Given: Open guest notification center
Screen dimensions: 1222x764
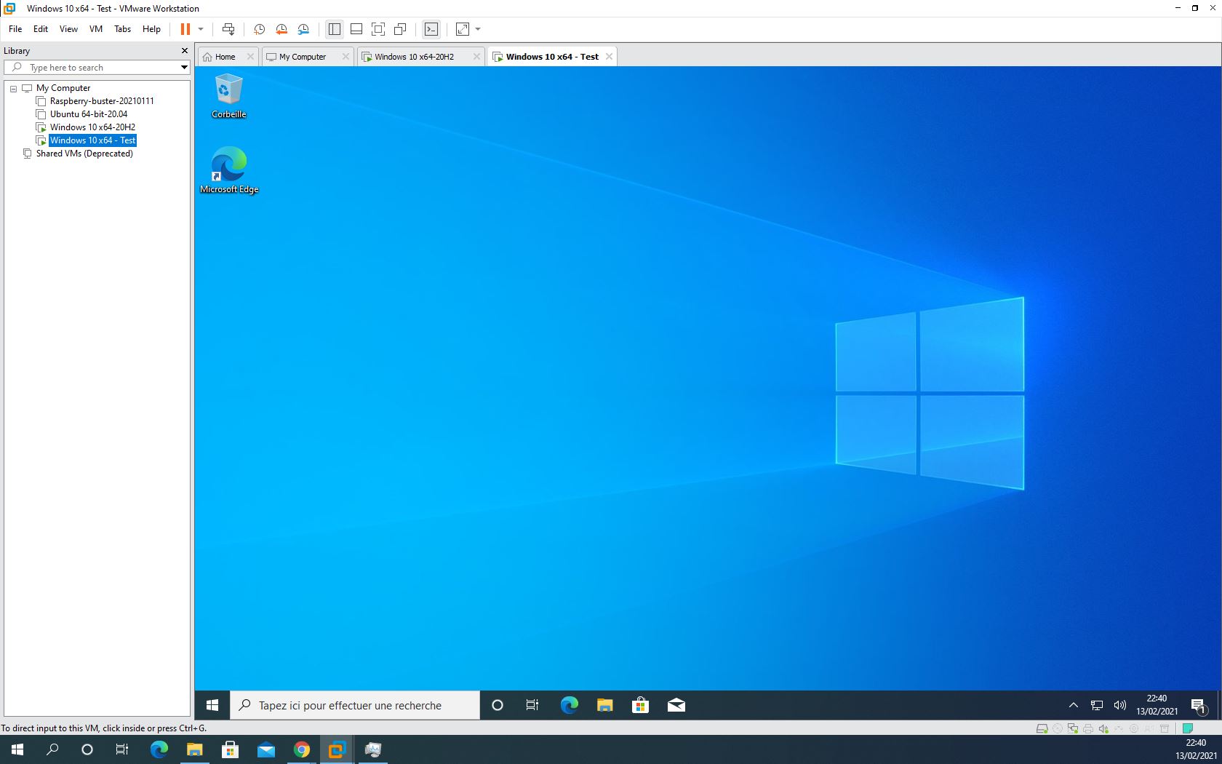Looking at the screenshot, I should pos(1199,705).
